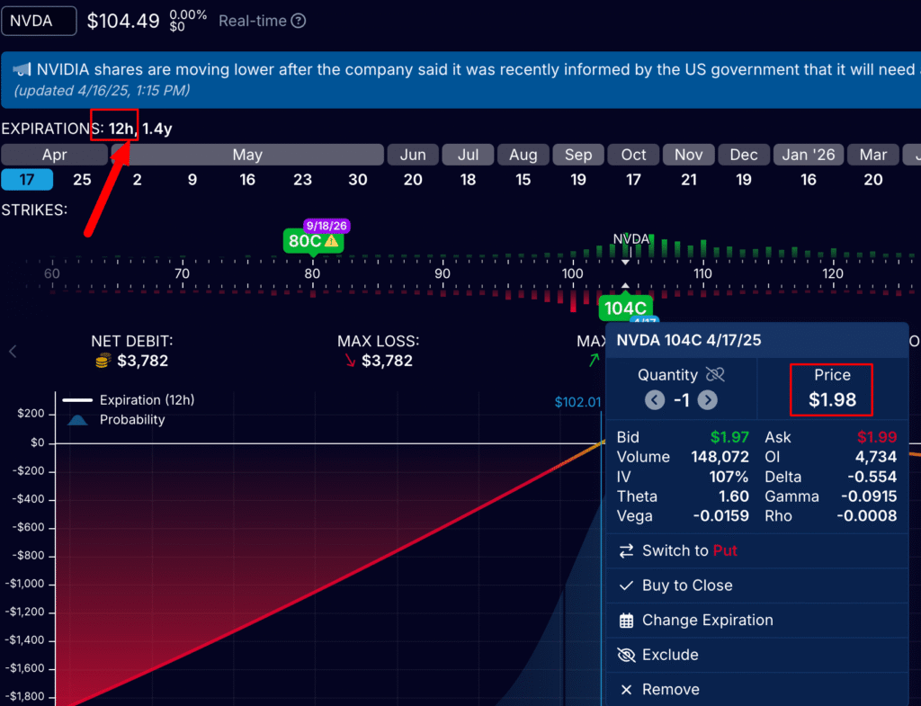Select the Dec 19 expiration date
Viewport: 921px width, 706px height.
tap(744, 179)
